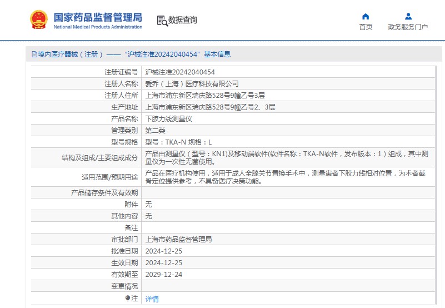Click the document icon before 境内医疗器械
Image resolution: width=445 pixels, height=308 pixels.
33,54
